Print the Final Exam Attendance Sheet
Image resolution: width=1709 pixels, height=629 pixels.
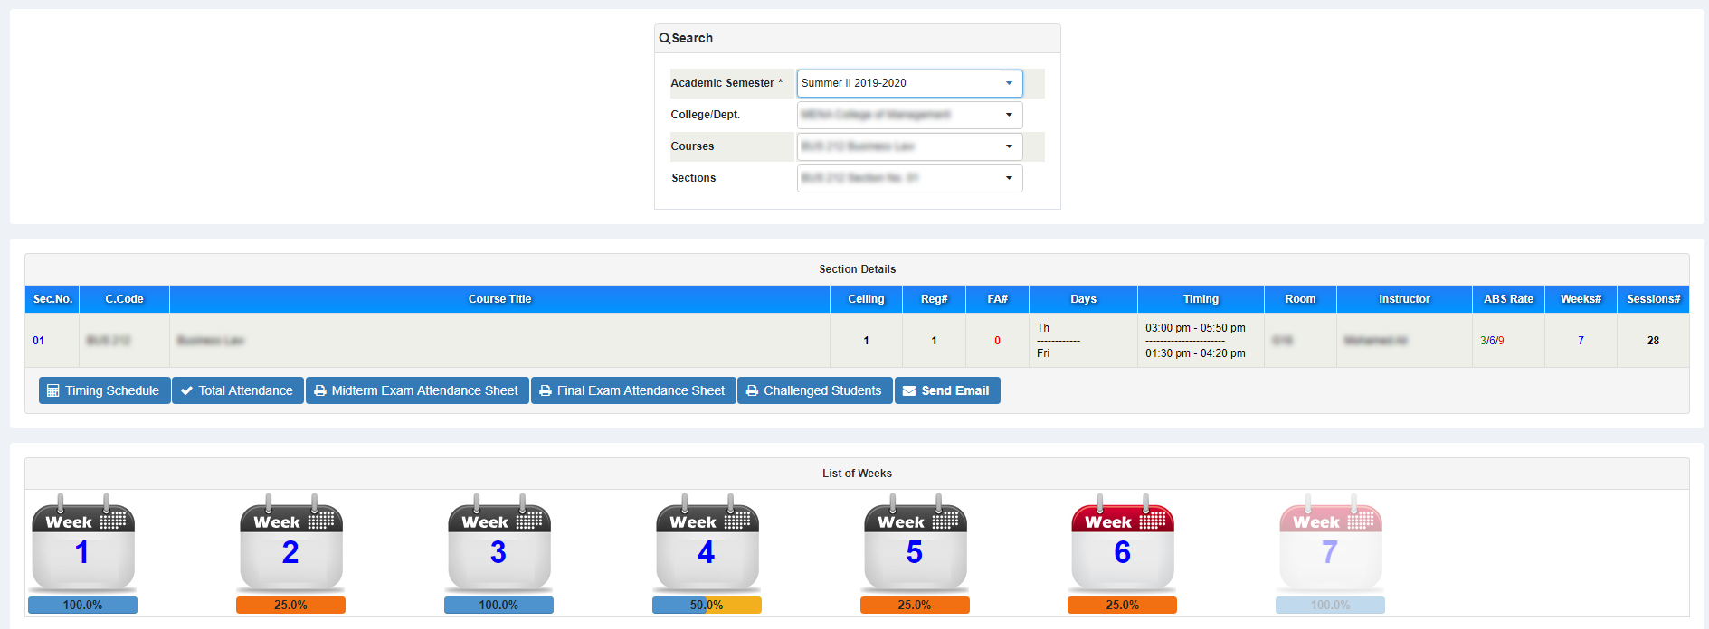pyautogui.click(x=633, y=390)
